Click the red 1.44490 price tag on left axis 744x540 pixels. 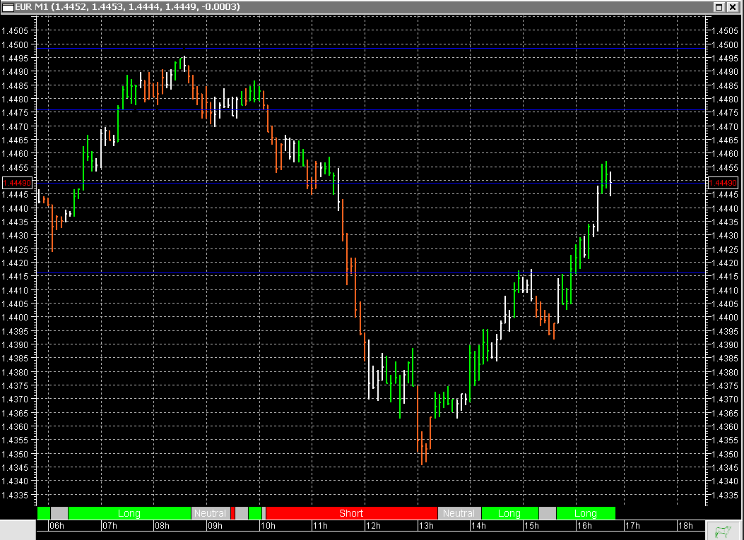pyautogui.click(x=17, y=183)
